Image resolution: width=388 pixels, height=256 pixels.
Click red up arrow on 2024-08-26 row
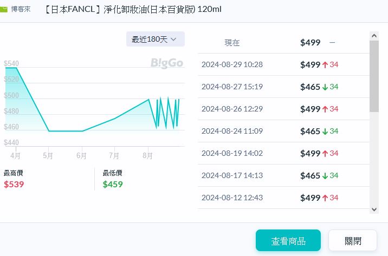point(325,109)
